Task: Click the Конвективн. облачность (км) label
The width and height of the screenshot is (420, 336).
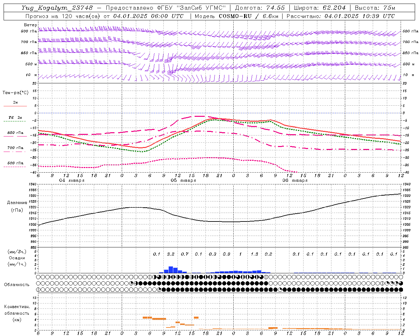Action: tap(17, 313)
